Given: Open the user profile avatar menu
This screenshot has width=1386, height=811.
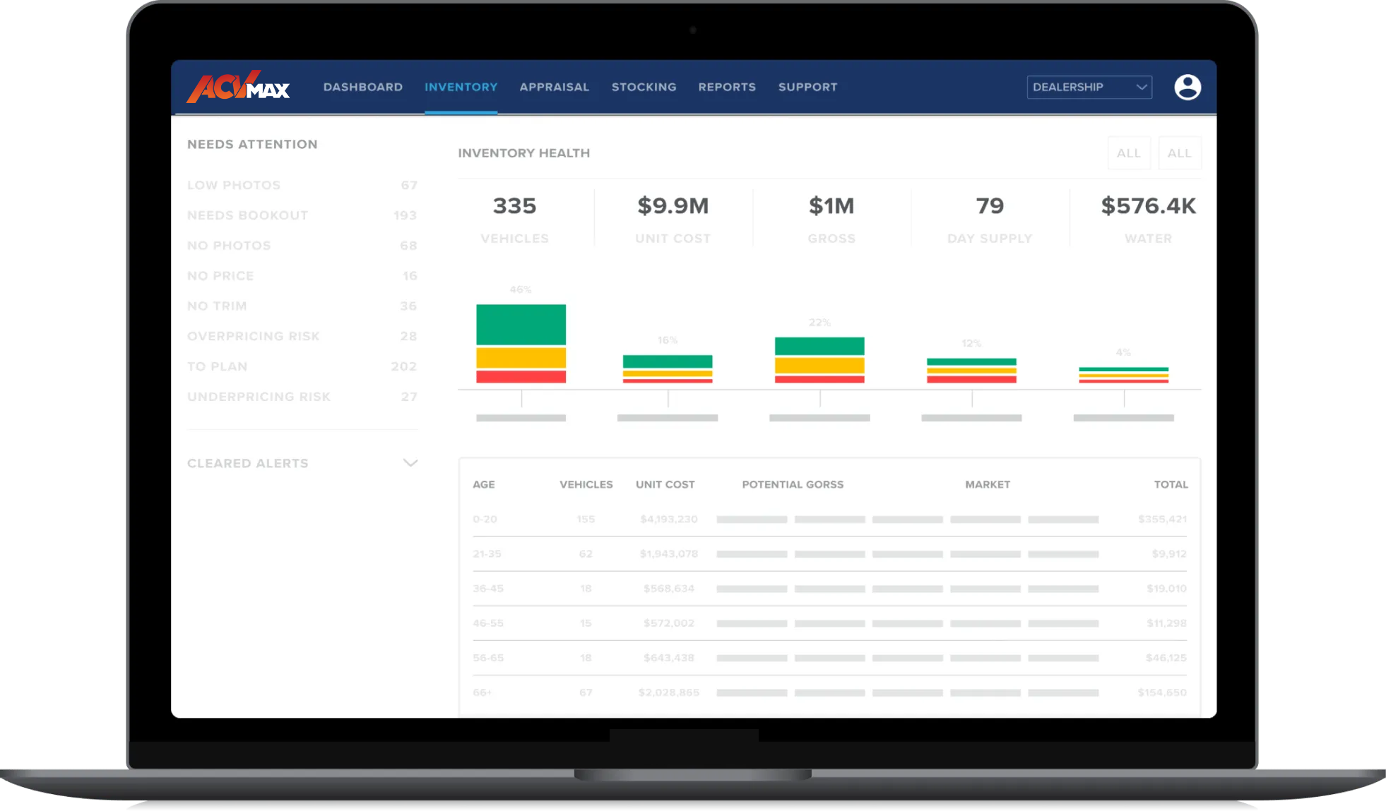Looking at the screenshot, I should (x=1188, y=87).
